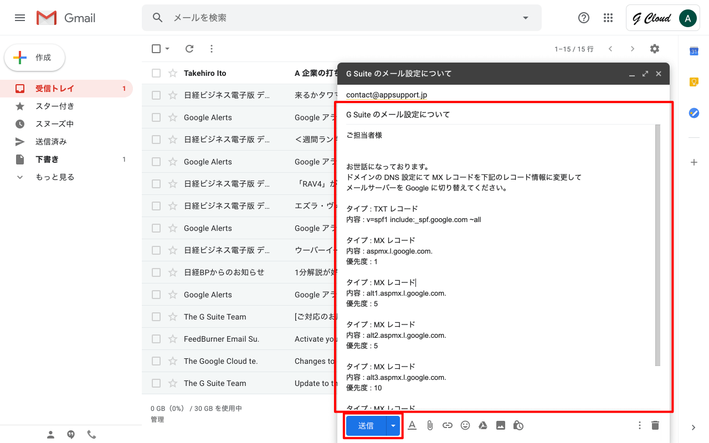Send the email with 送信 button
Viewport: 709px width, 443px height.
(x=366, y=425)
